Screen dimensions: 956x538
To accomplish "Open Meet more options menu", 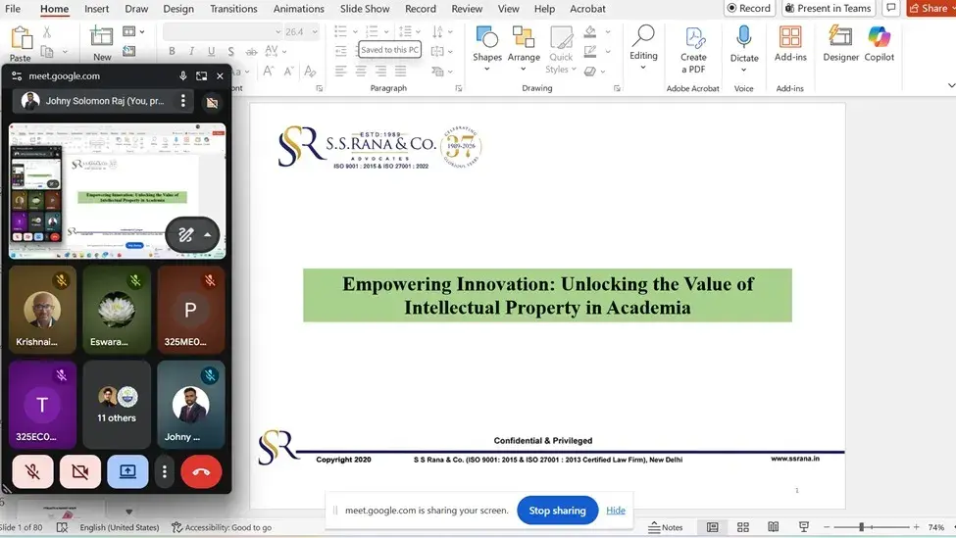I will pyautogui.click(x=165, y=471).
